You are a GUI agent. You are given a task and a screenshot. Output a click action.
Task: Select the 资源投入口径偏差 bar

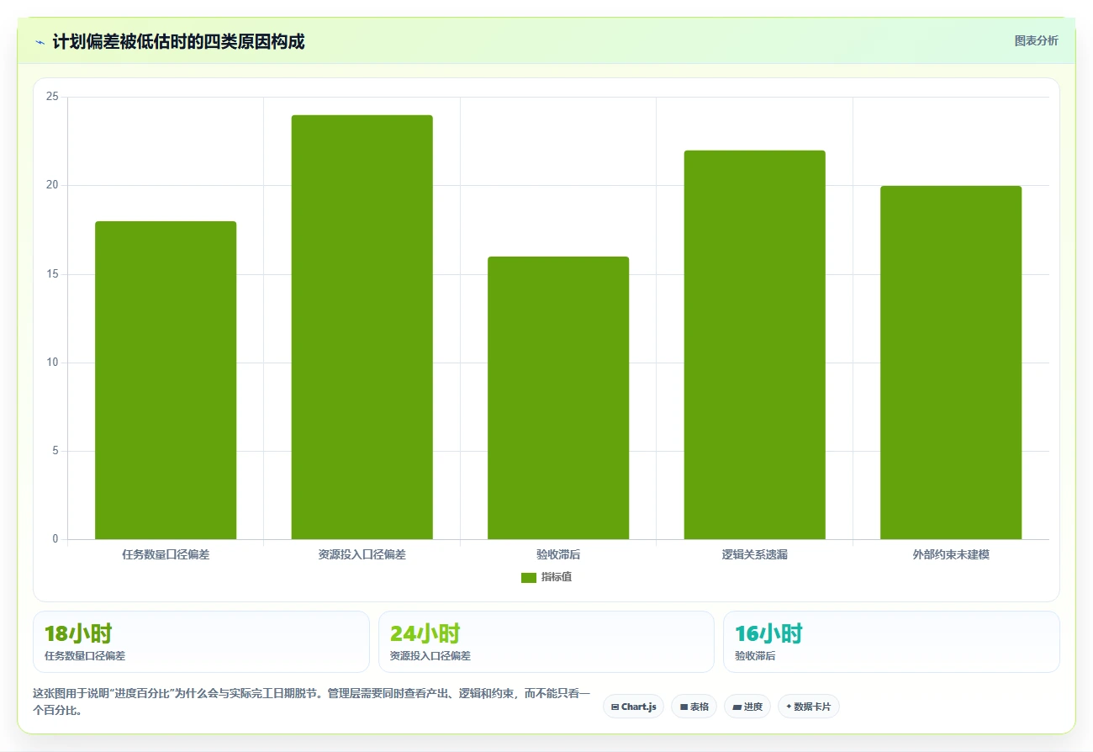tap(362, 327)
